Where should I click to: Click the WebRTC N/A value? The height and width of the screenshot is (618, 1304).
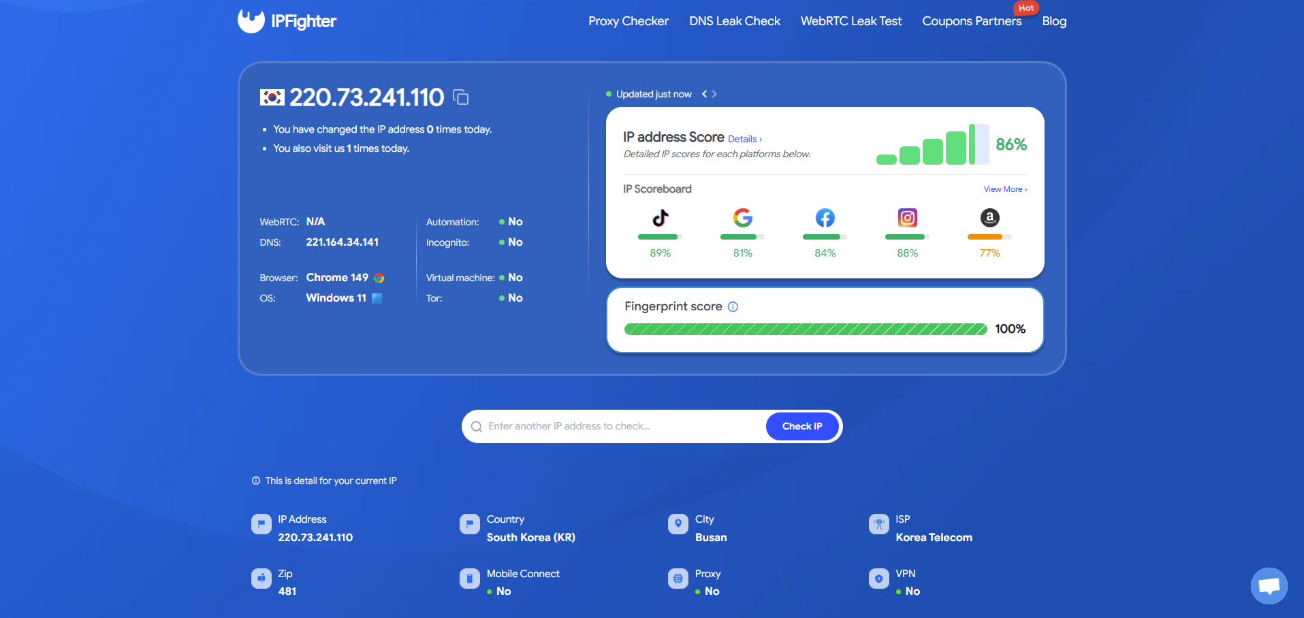click(315, 222)
